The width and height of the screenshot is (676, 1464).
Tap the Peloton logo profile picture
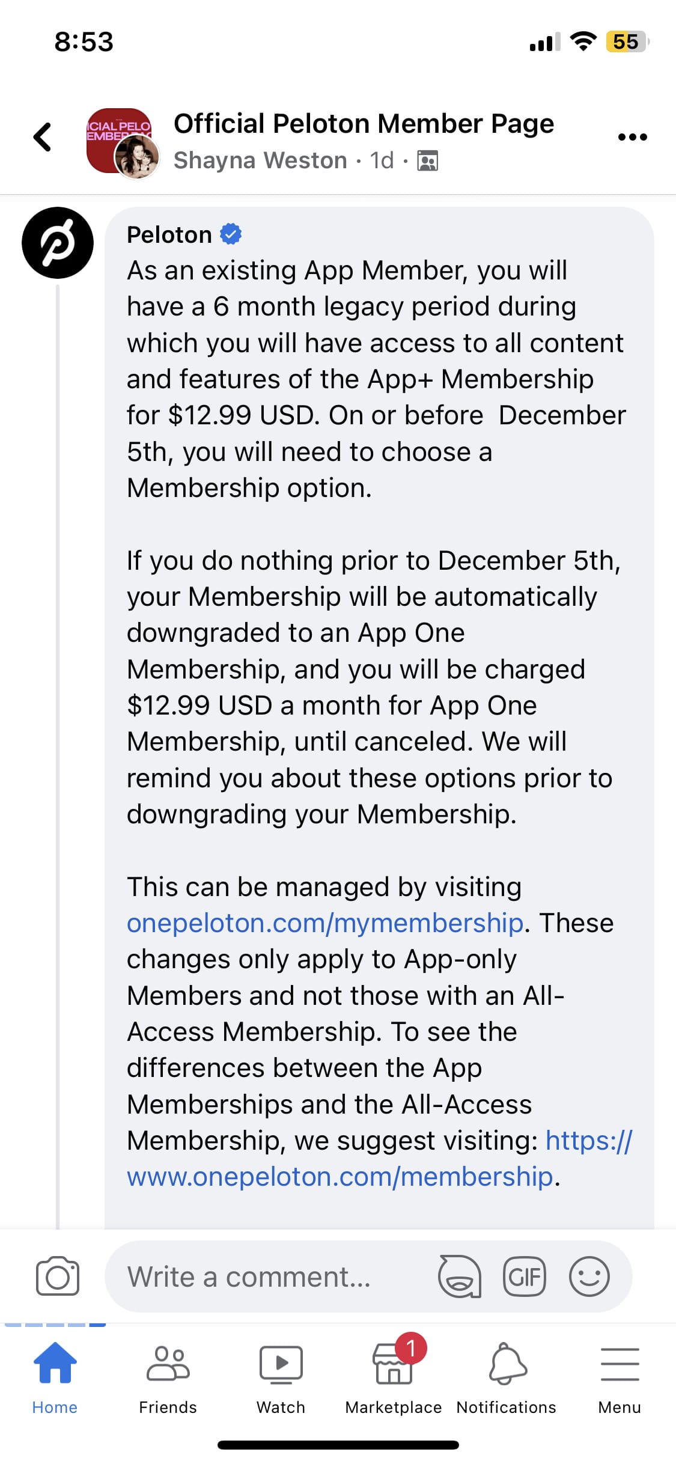coord(58,243)
